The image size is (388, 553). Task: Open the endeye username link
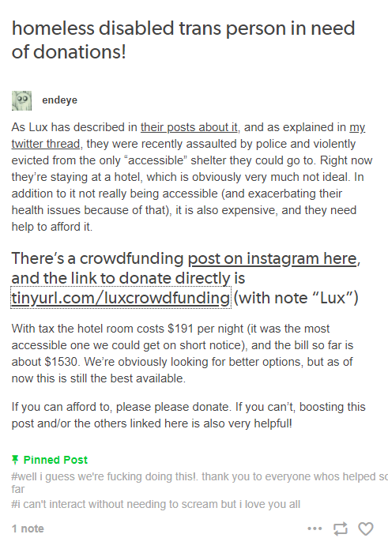(59, 100)
